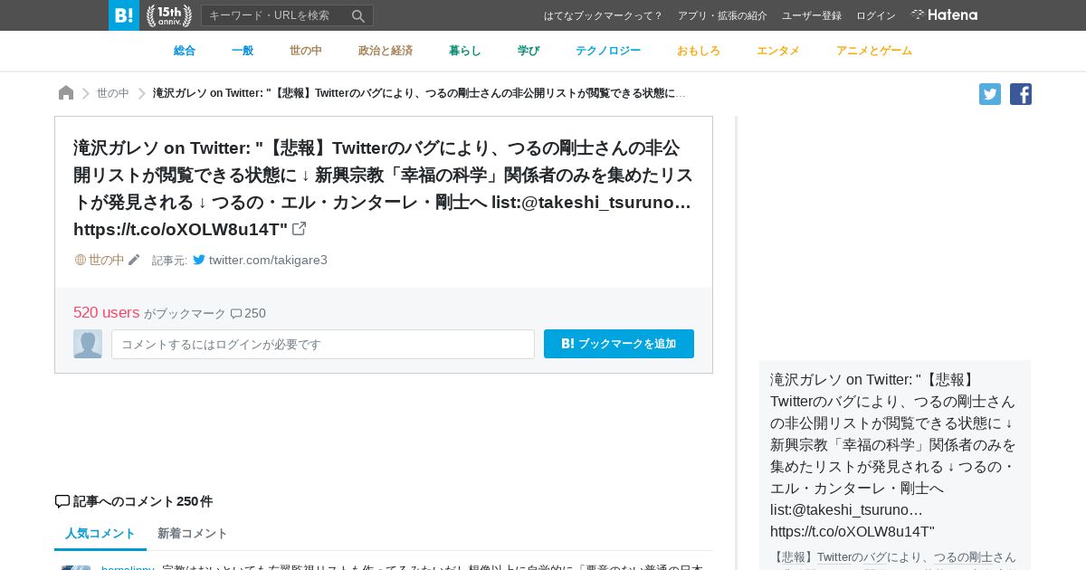The image size is (1086, 570).
Task: Select the エンタメ category tab
Action: click(x=778, y=51)
